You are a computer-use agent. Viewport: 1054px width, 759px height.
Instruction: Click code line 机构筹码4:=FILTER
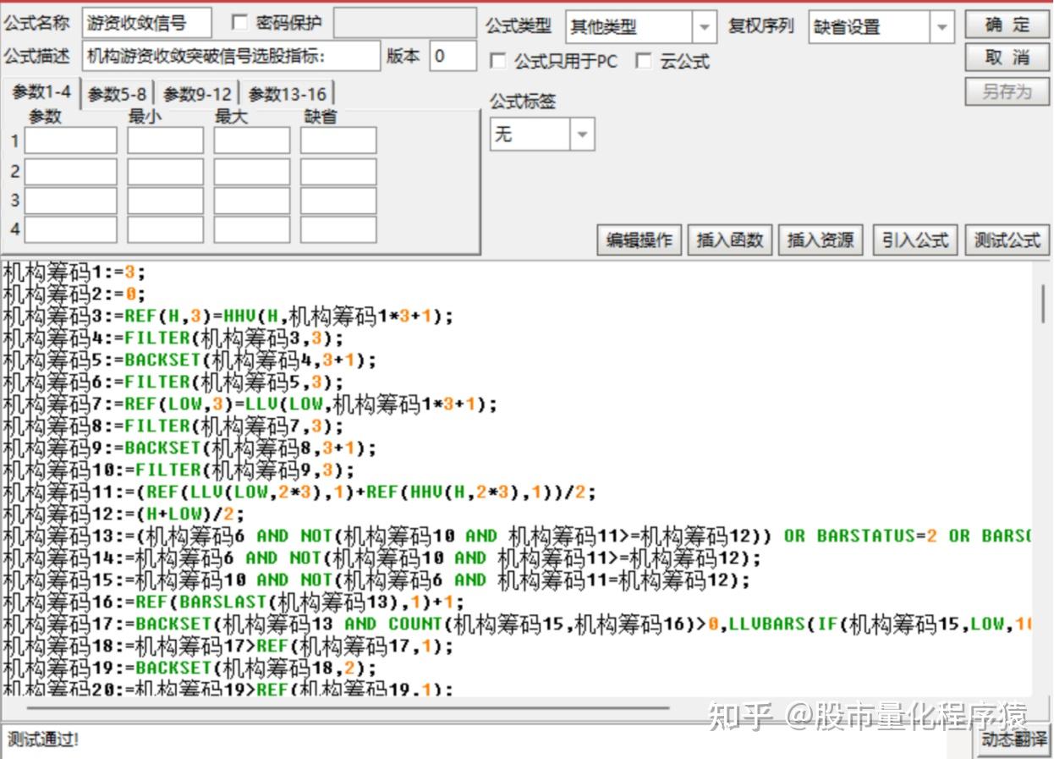click(173, 338)
